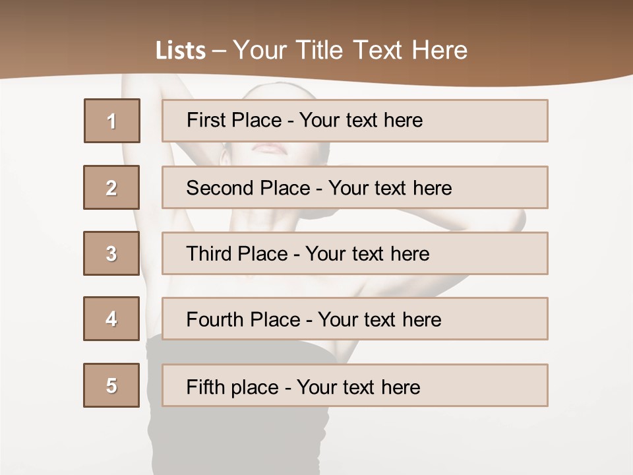Screen dimensions: 633x475
Task: Click the 'Second Place - Your text here' bar
Action: click(355, 187)
